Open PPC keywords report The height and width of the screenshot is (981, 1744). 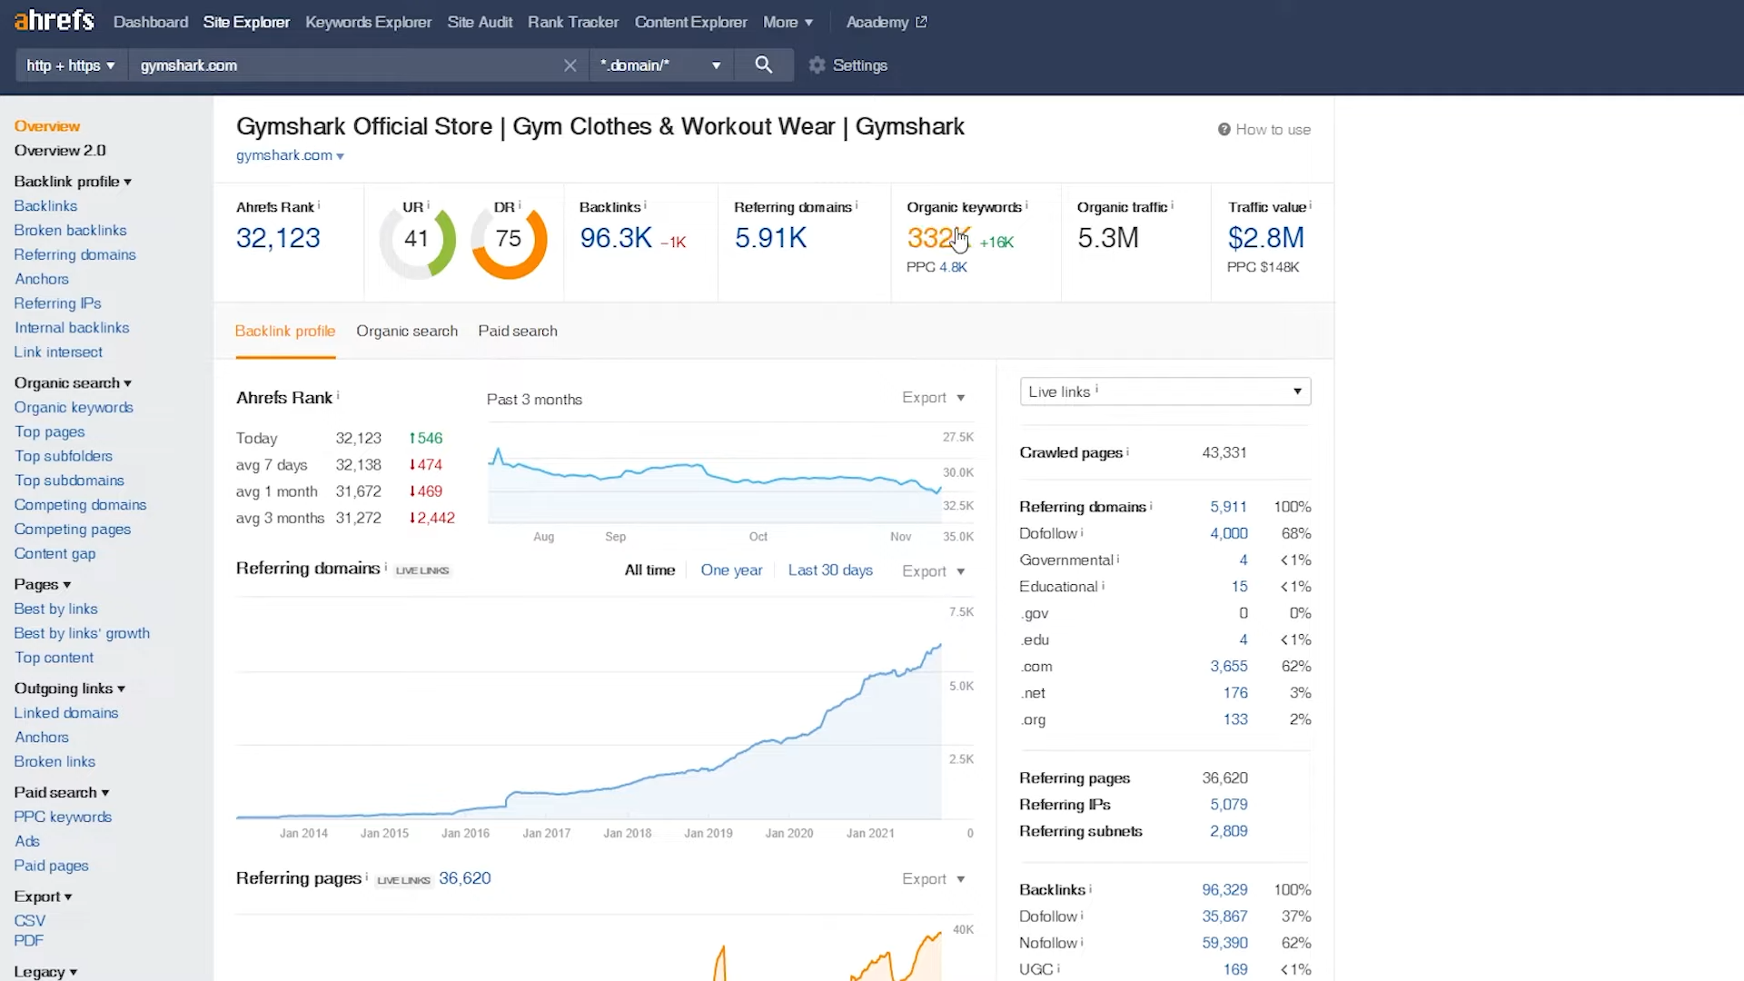(x=63, y=817)
